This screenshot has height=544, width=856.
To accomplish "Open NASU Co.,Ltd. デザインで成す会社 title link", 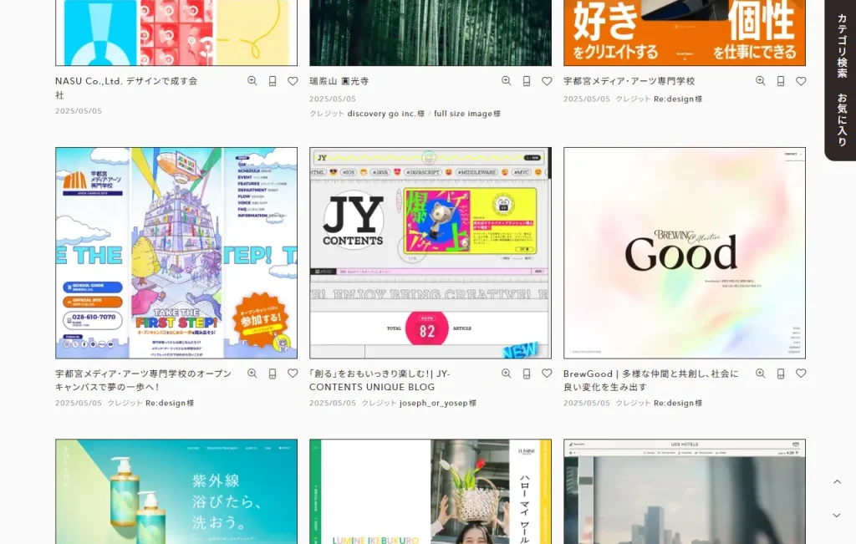I will (x=126, y=88).
